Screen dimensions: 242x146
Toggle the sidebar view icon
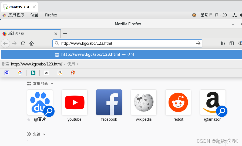[232, 43]
